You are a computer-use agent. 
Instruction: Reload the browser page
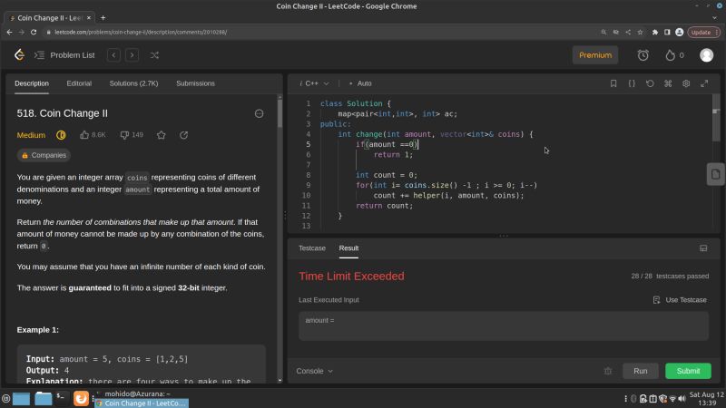point(34,32)
